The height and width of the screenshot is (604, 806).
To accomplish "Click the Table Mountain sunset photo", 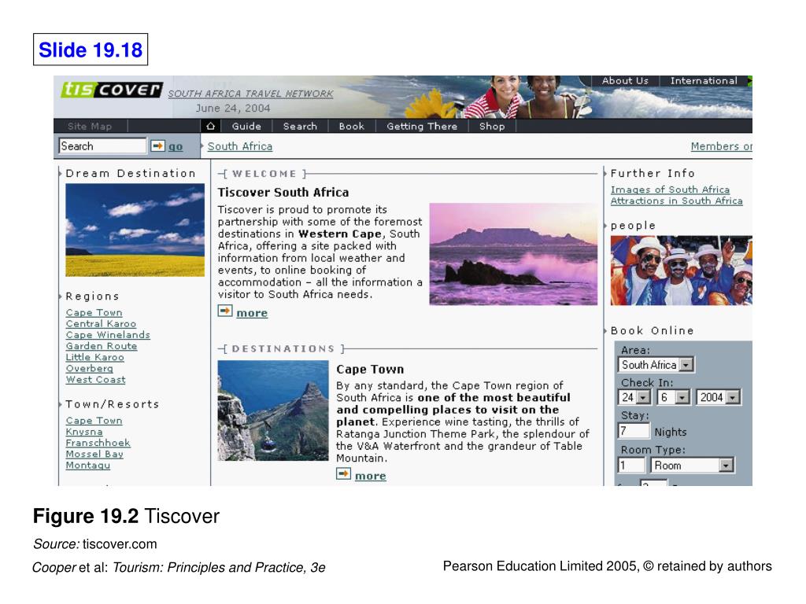I will click(x=513, y=254).
